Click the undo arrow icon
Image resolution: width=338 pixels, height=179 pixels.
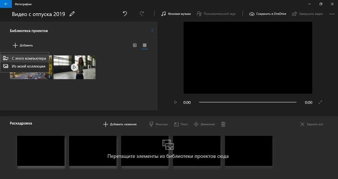pyautogui.click(x=125, y=14)
